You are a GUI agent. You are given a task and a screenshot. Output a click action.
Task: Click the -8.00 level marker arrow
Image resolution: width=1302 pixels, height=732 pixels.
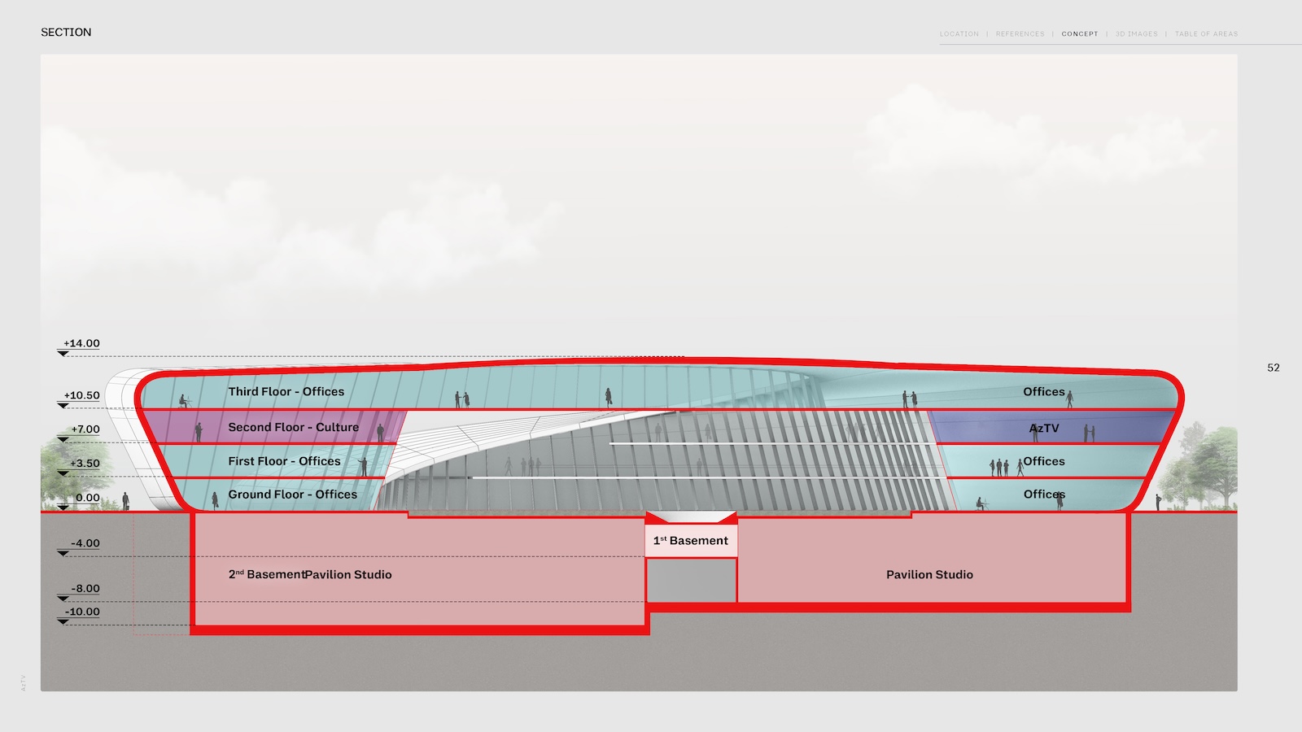coord(63,599)
